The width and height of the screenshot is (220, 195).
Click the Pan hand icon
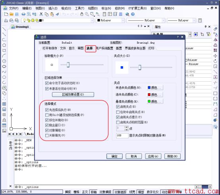point(82,14)
